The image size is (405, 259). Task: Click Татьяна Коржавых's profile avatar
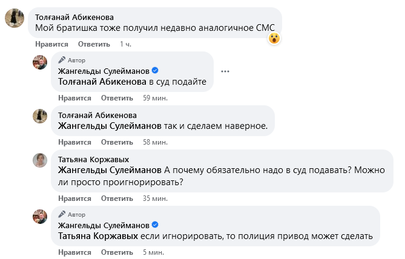41,160
